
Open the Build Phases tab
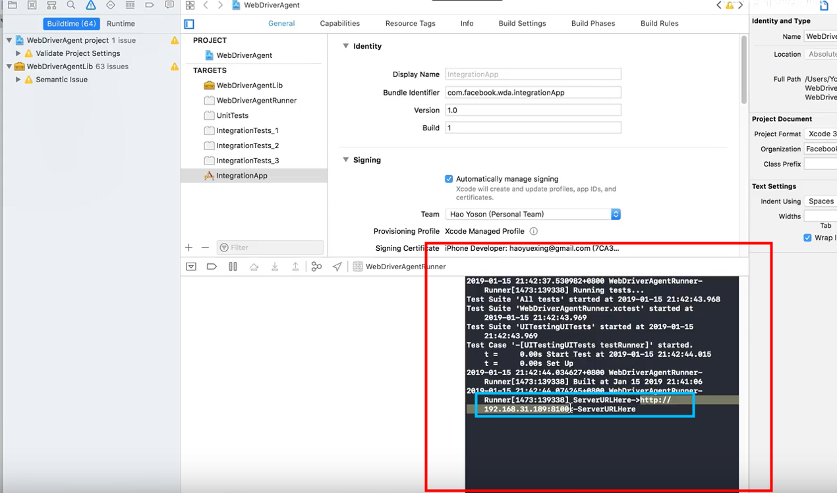(x=593, y=24)
